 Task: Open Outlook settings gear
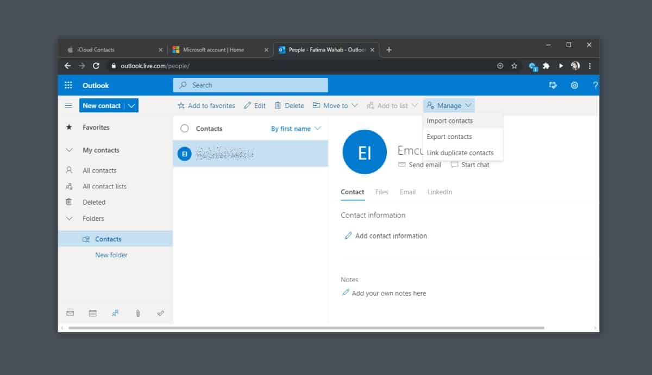pyautogui.click(x=574, y=85)
